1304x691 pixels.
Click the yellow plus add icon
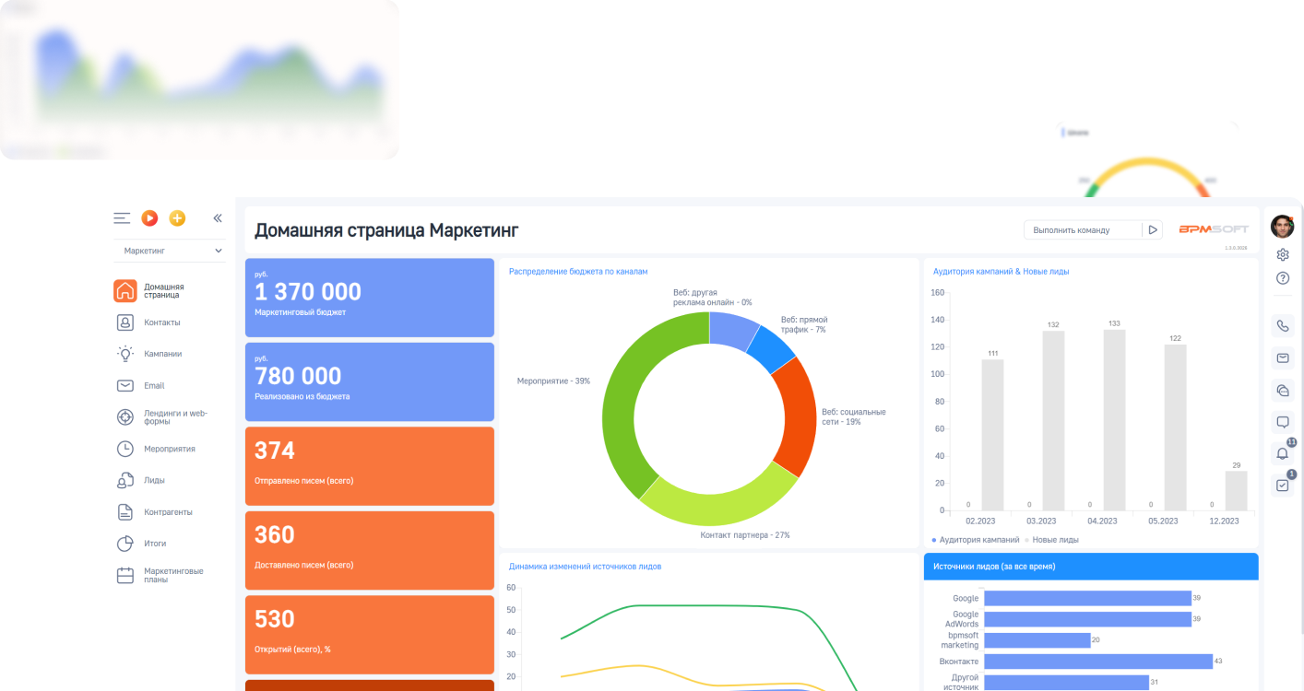click(x=177, y=218)
